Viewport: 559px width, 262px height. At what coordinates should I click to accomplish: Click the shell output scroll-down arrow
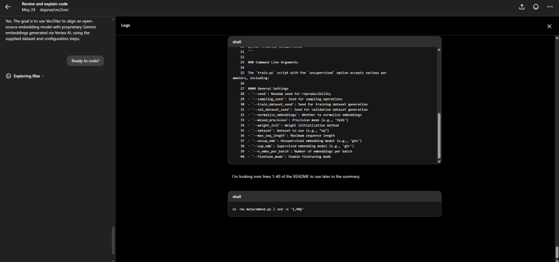(439, 162)
